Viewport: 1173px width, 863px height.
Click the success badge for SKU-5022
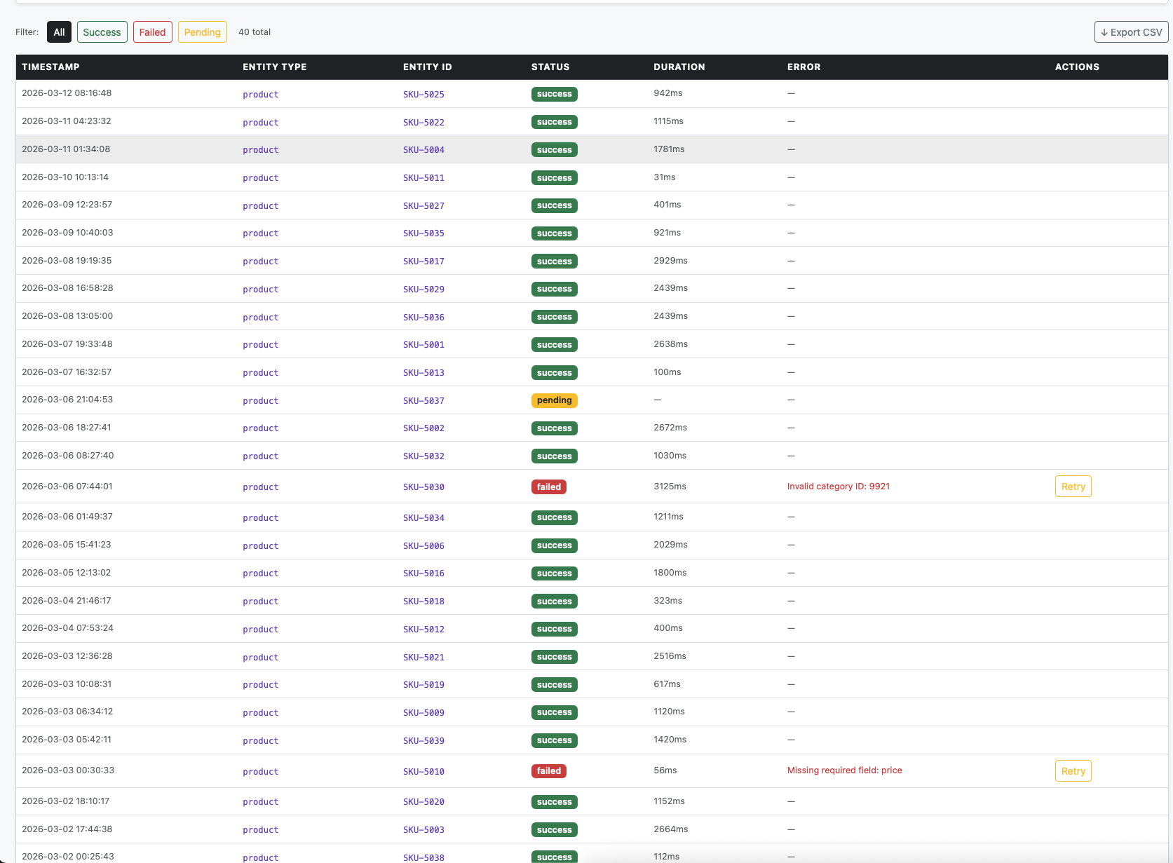554,121
